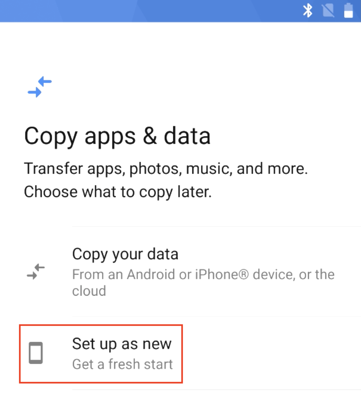Click Transfer apps, photos, music text line
Image resolution: width=361 pixels, height=407 pixels.
166,168
